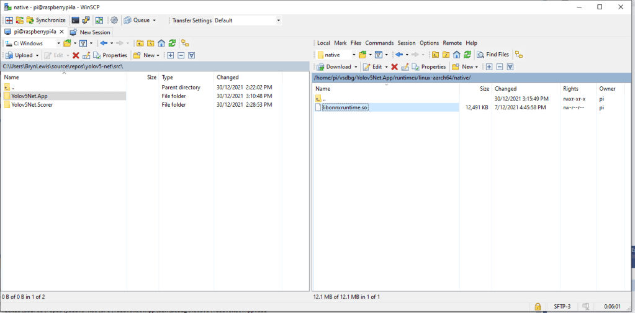Go to the remote home directory
Screen dimensions: 635x313
tap(456, 55)
